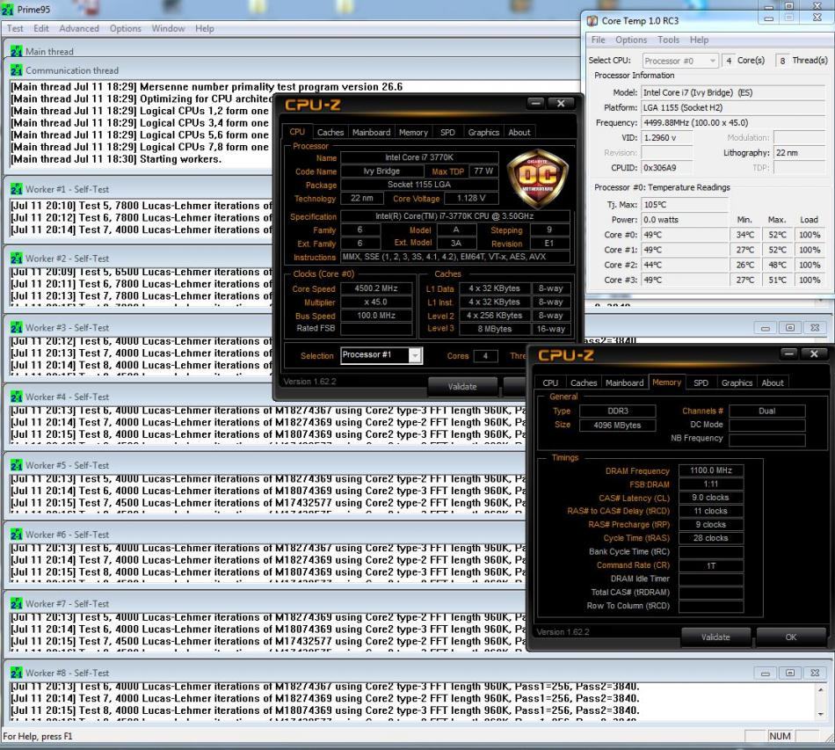
Task: Click the Gigabyte OC badge logo in CPU-Z
Action: 538,178
